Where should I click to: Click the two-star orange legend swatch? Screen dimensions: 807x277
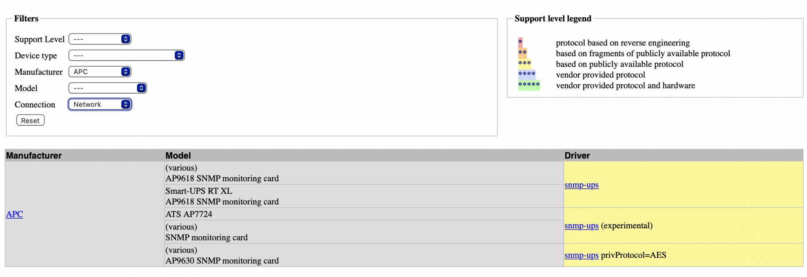click(522, 53)
